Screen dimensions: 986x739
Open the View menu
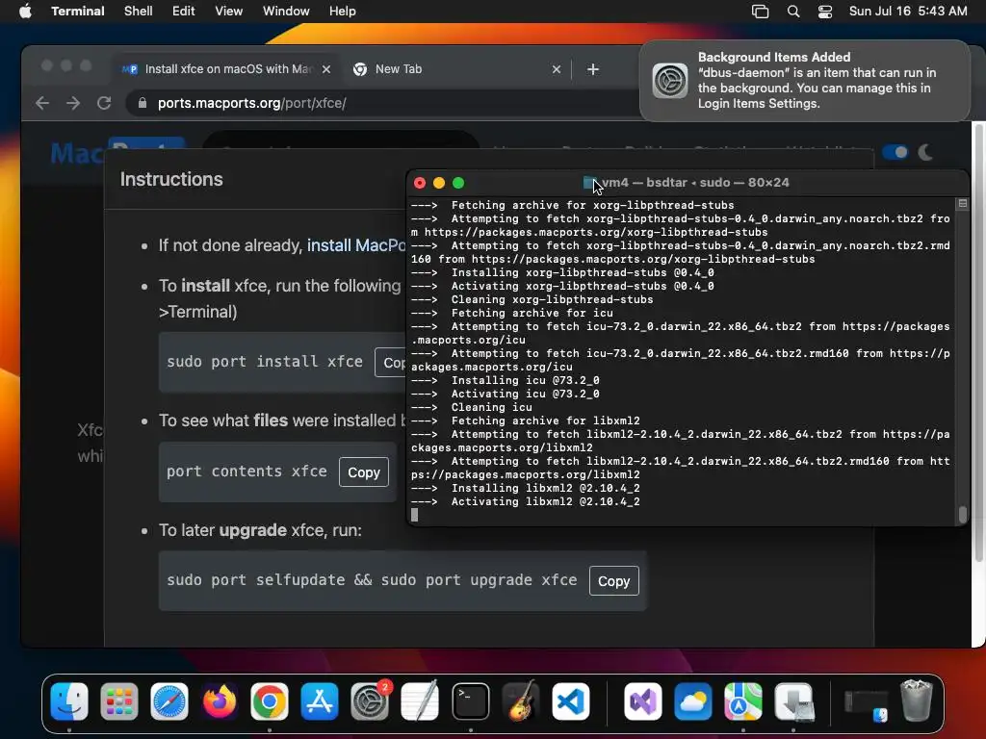point(229,12)
